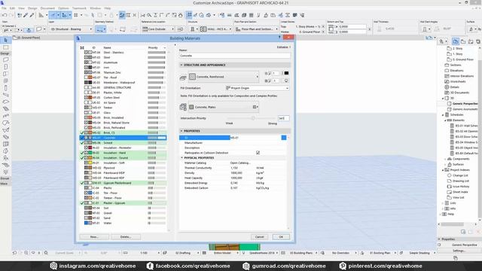Toggle the checkmark on the Gypsum Plasterboard row
This screenshot has height=271, width=482.
coord(82,183)
